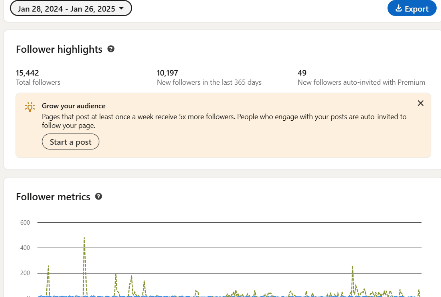Click the help icon beside Follower metrics
The height and width of the screenshot is (297, 441).
[x=99, y=196]
